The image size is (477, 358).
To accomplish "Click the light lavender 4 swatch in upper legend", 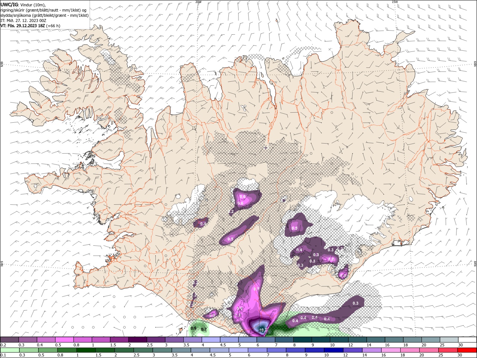I will (x=211, y=340).
